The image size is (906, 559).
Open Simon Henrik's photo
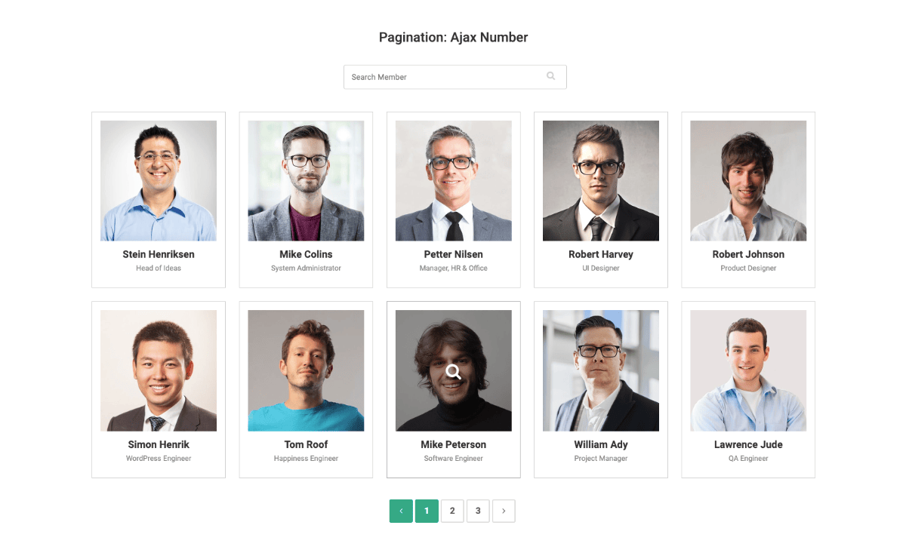point(159,371)
